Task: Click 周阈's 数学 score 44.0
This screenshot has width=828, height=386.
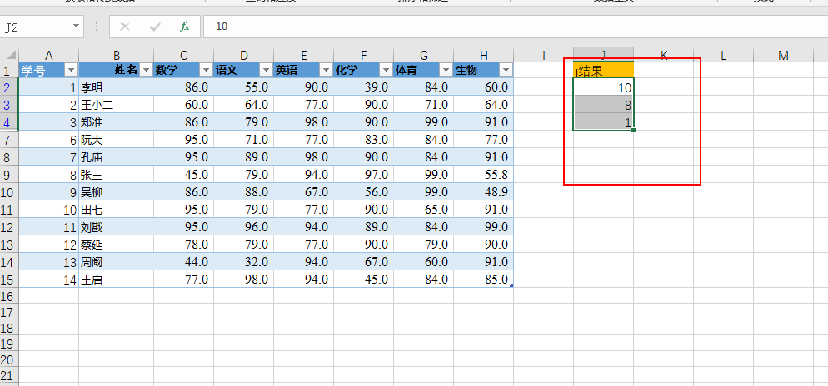Action: point(184,262)
